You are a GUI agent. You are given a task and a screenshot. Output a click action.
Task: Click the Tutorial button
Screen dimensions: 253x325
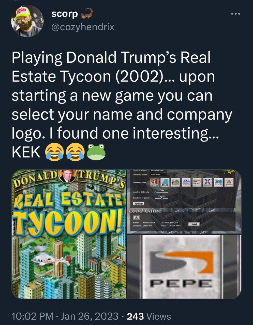click(139, 204)
